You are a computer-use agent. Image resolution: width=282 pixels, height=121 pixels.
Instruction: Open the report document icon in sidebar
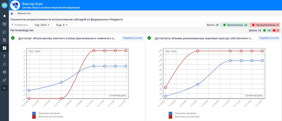[4, 40]
